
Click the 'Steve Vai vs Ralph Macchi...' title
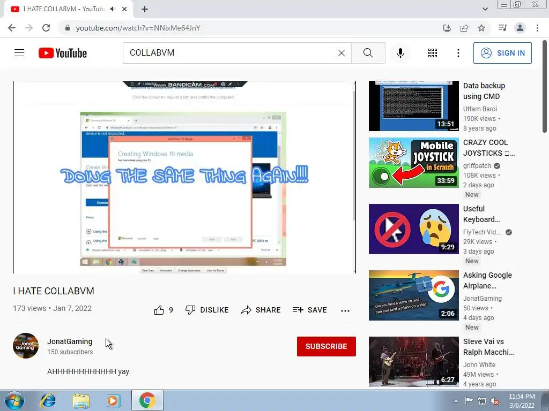click(x=488, y=347)
